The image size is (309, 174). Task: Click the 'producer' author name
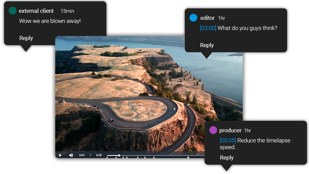(230, 131)
